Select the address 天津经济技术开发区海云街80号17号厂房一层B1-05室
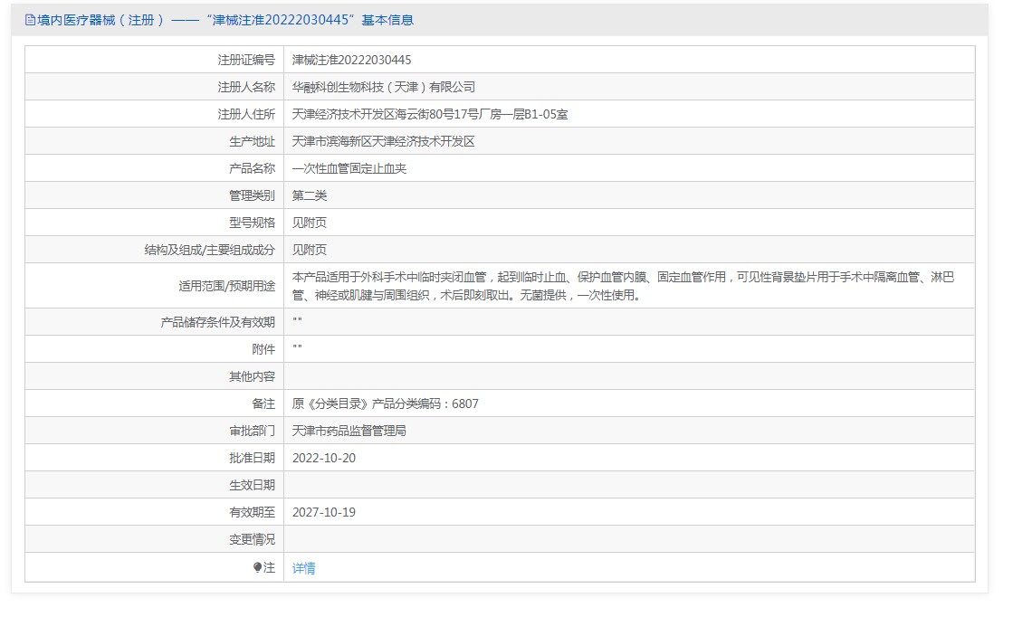The width and height of the screenshot is (1013, 617). [430, 114]
